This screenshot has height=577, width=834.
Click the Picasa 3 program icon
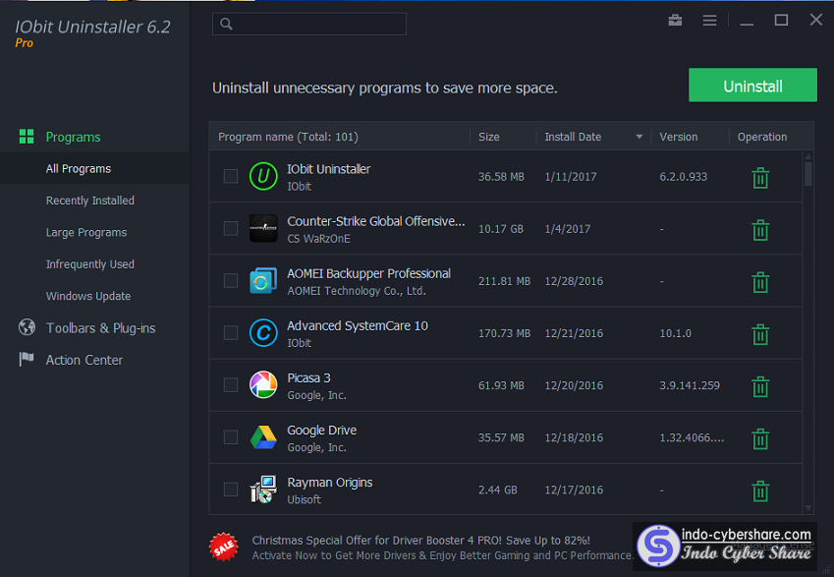[263, 385]
